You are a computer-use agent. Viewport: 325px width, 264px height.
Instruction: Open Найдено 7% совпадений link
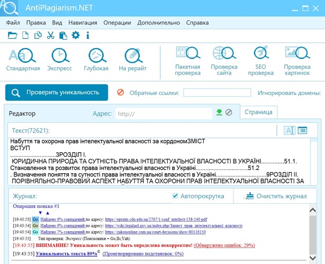point(62,232)
